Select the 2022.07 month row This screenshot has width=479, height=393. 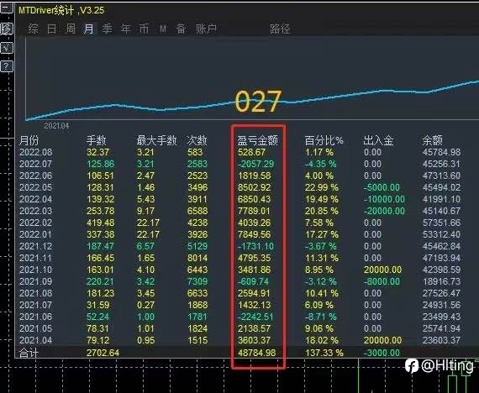point(240,164)
